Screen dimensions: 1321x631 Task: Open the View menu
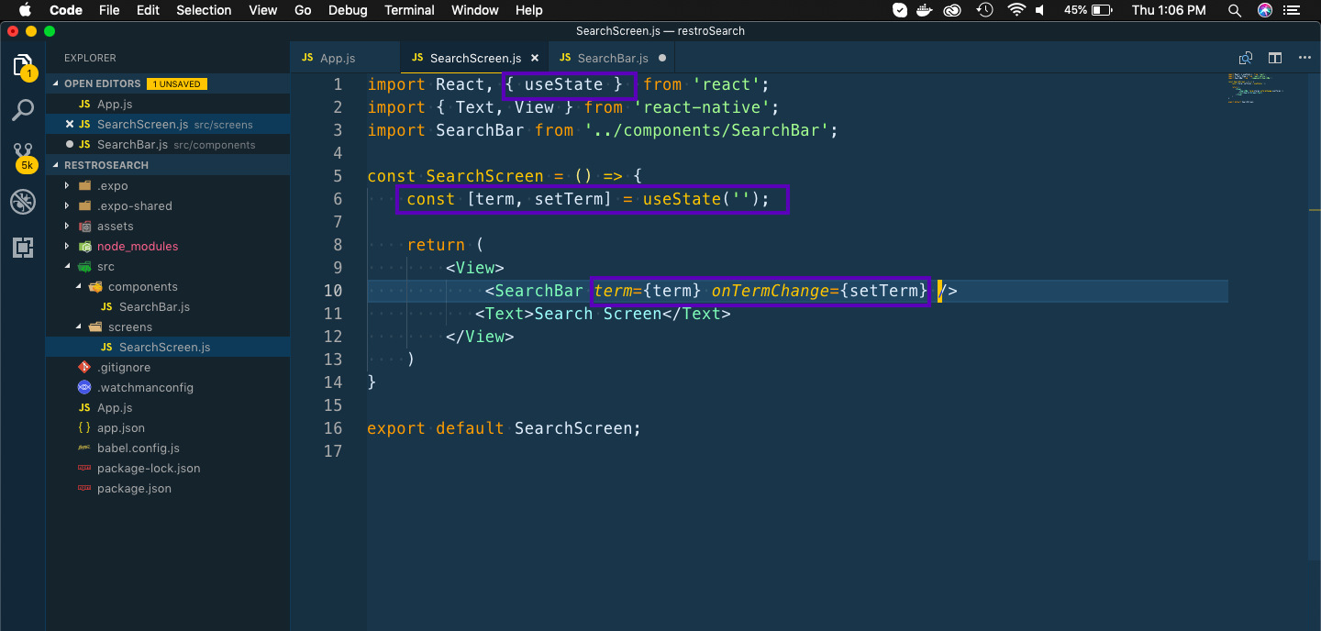pos(263,10)
